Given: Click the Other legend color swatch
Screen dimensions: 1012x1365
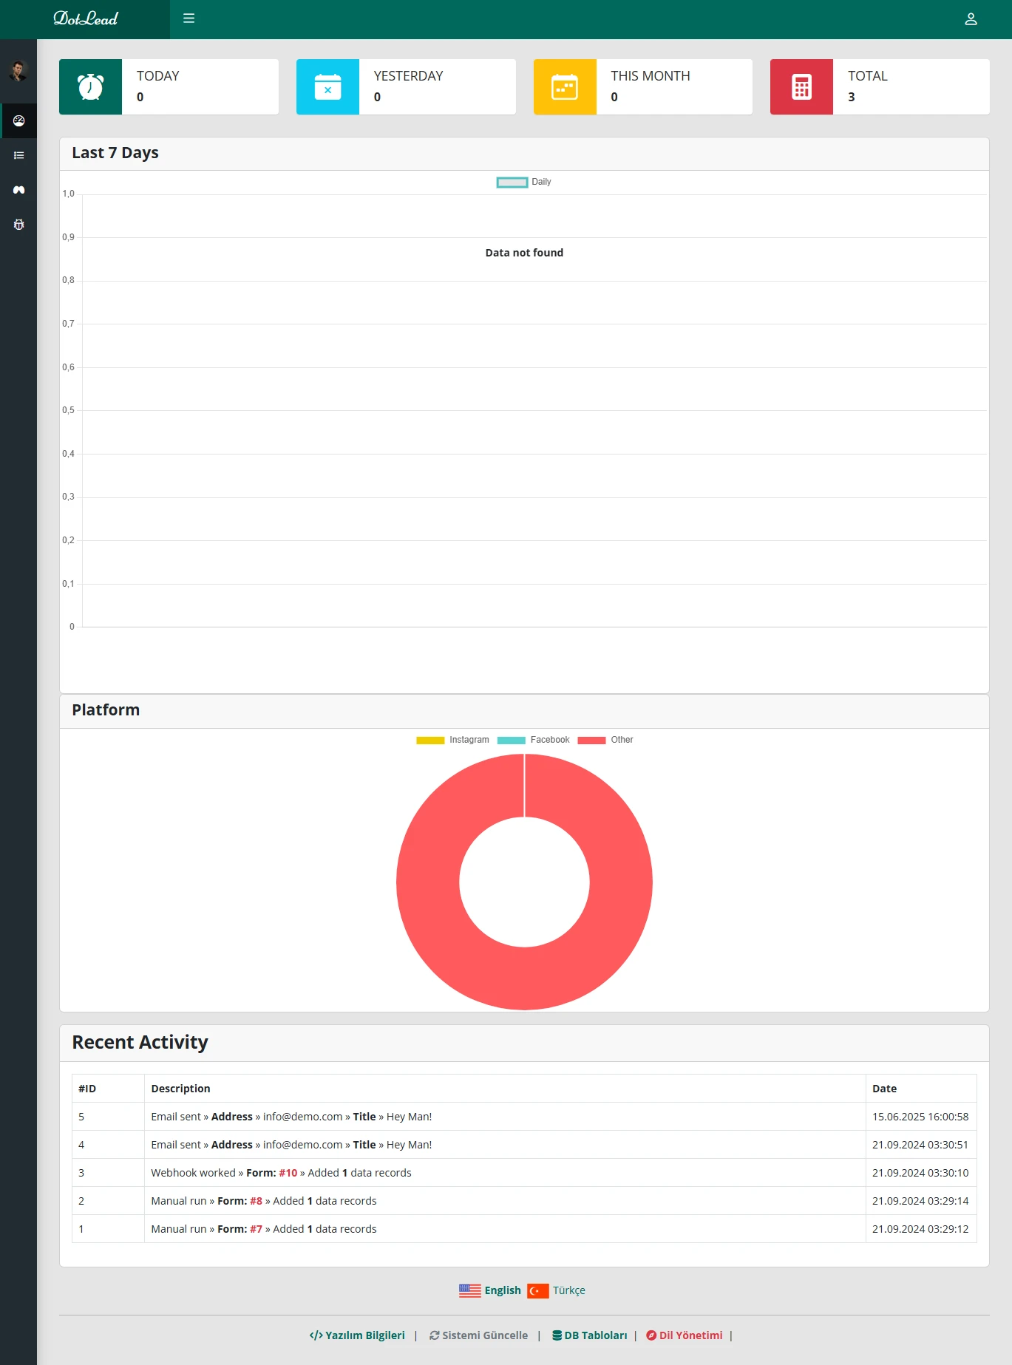Looking at the screenshot, I should pos(591,740).
